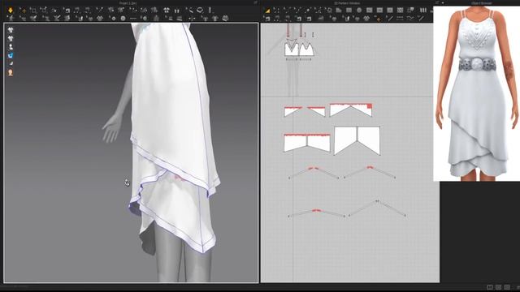Click the face icon ending the 3D toolbar
520x292 pixels.
click(x=225, y=18)
